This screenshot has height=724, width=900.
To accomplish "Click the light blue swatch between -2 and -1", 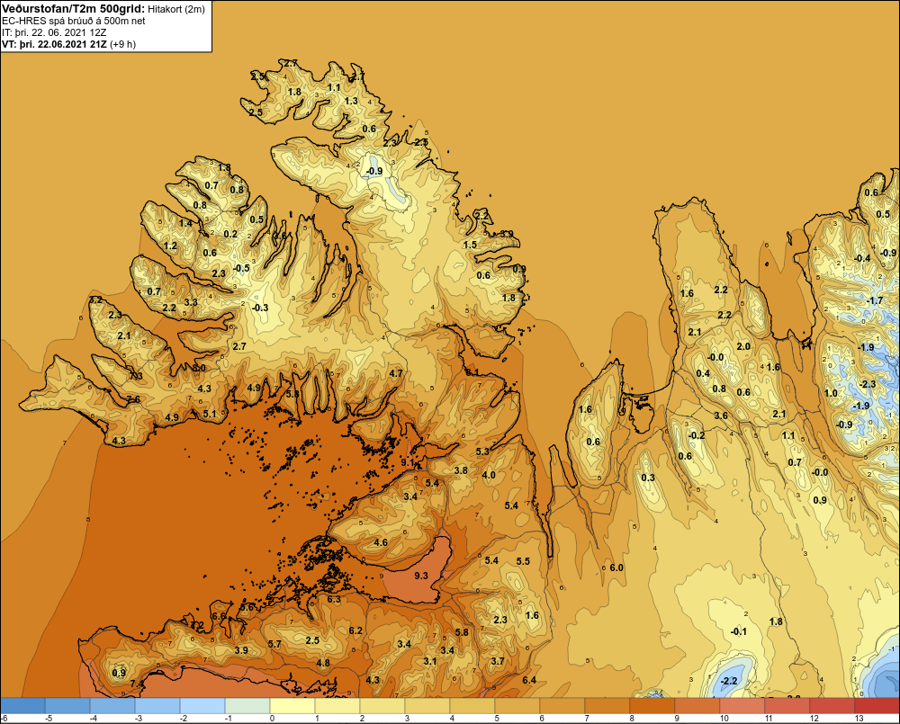I will [x=202, y=705].
